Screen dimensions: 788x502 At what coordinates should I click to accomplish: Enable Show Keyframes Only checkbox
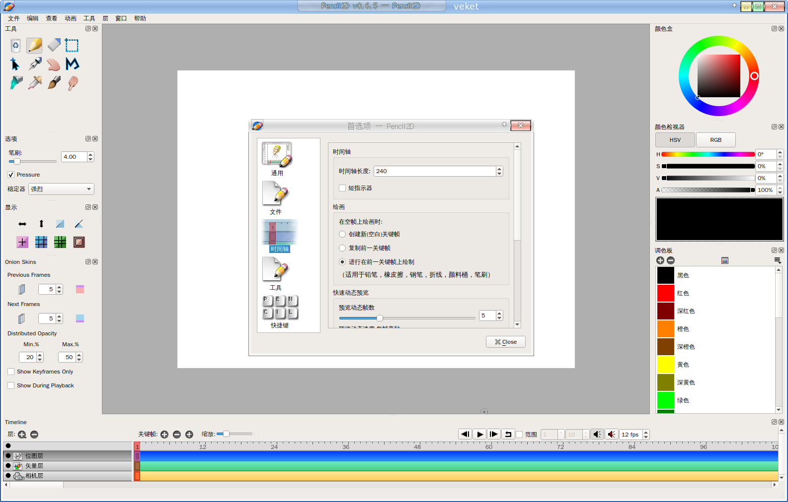[x=11, y=372]
